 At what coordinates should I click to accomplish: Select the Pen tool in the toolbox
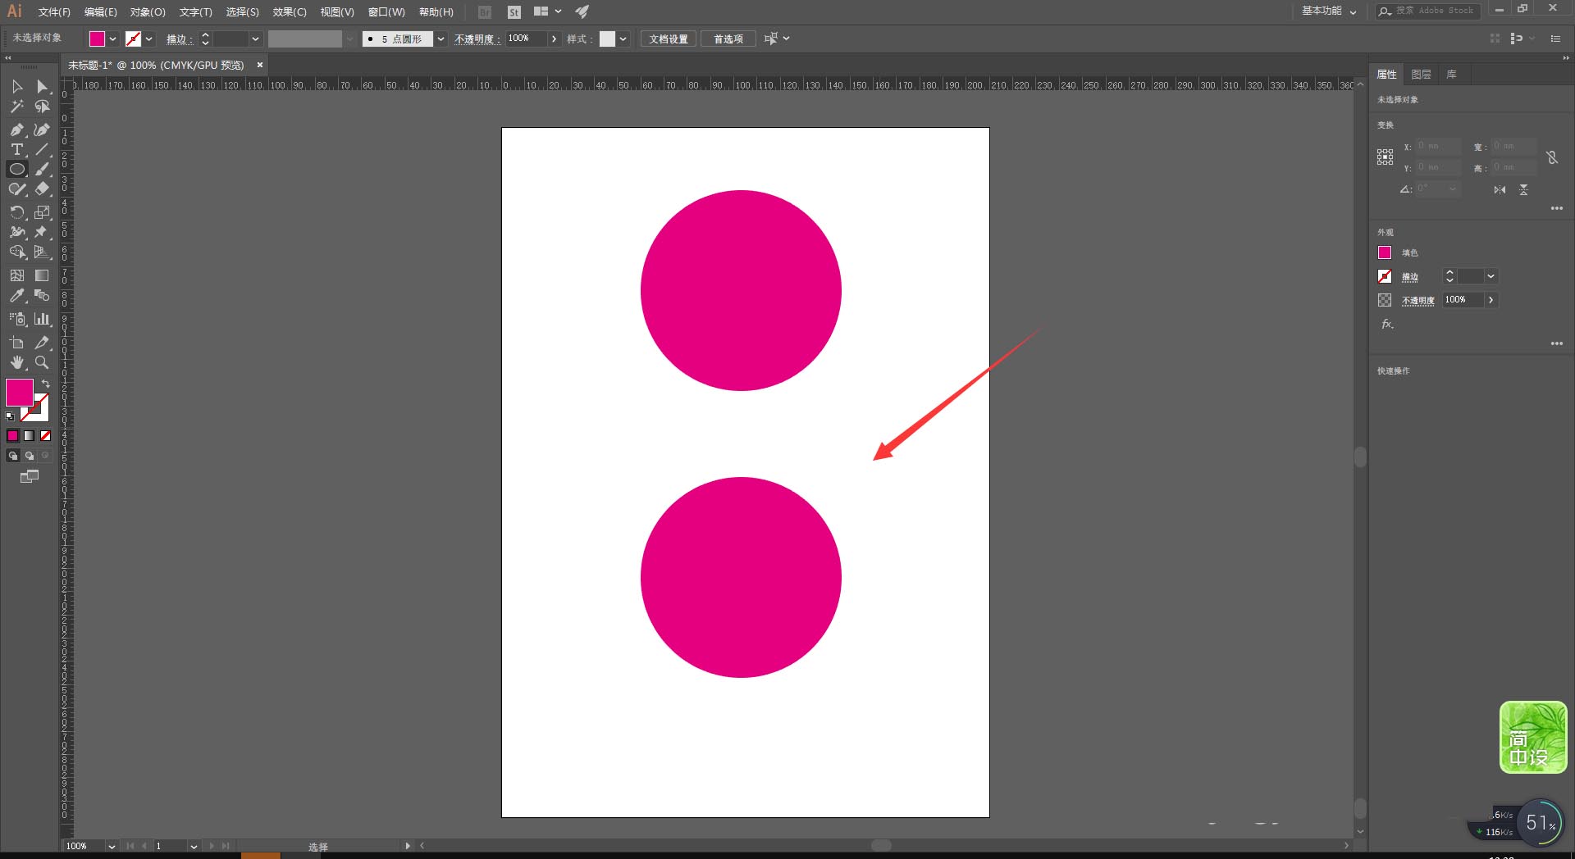[x=16, y=130]
